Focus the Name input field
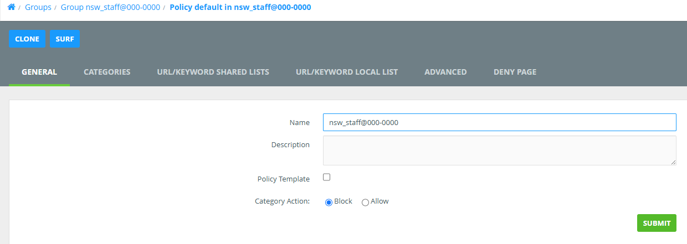Viewport: 687px width, 244px height. tap(499, 122)
